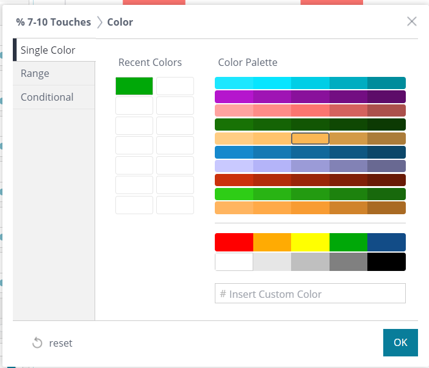The image size is (429, 368).
Task: Click the reset arrow icon
Action: (x=37, y=343)
